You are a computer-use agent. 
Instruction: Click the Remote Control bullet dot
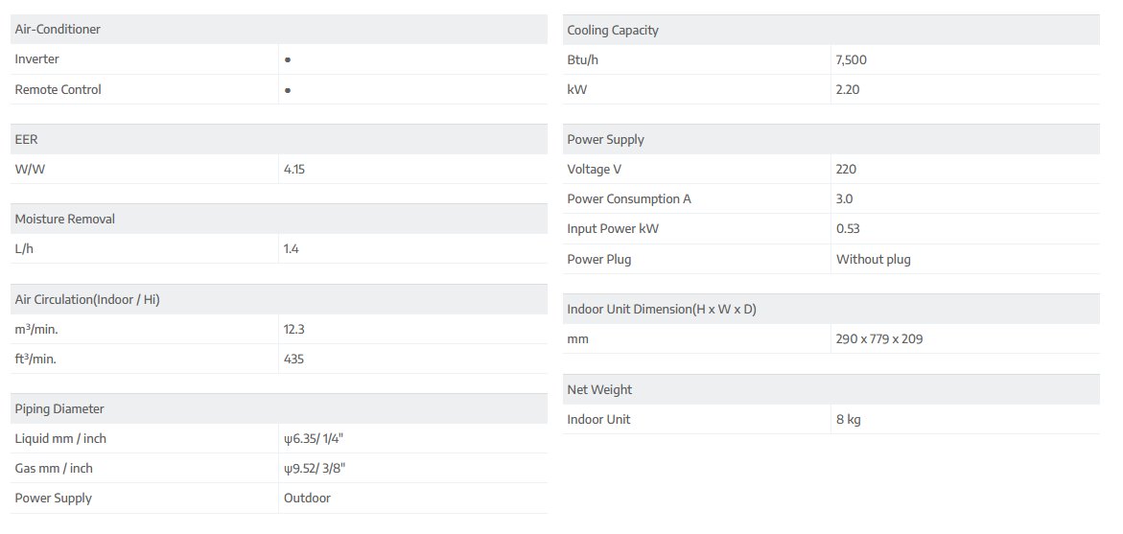pyautogui.click(x=288, y=90)
